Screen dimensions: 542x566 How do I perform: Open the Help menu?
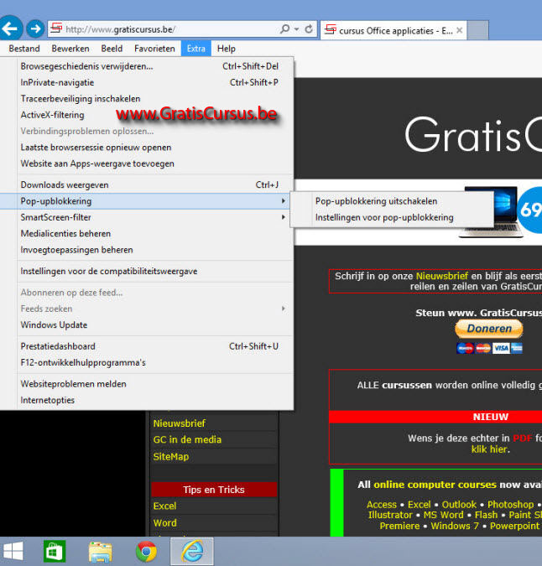coord(226,49)
